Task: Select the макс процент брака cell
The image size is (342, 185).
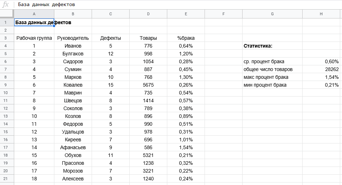Action: click(x=272, y=77)
